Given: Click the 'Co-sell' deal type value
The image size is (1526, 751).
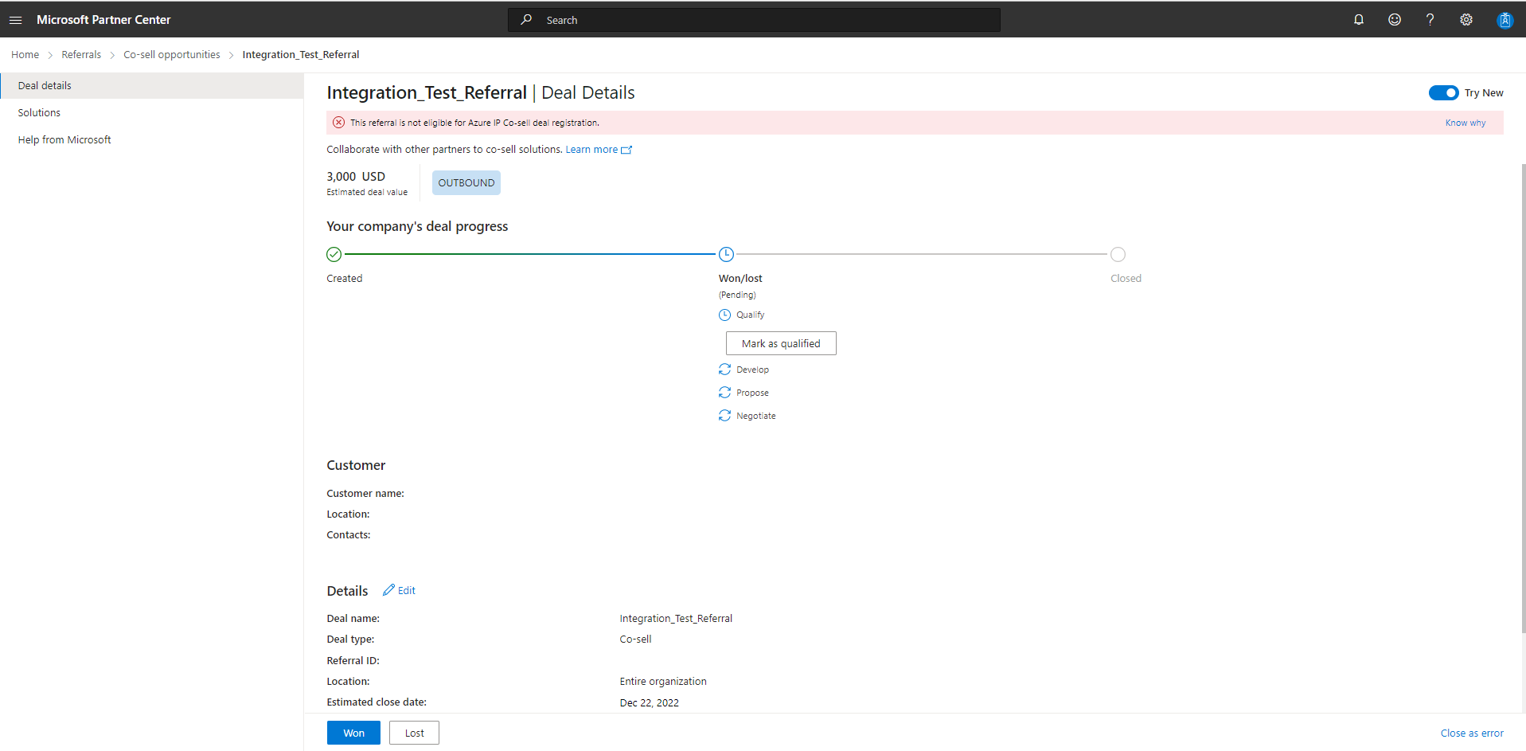Looking at the screenshot, I should tap(636, 640).
